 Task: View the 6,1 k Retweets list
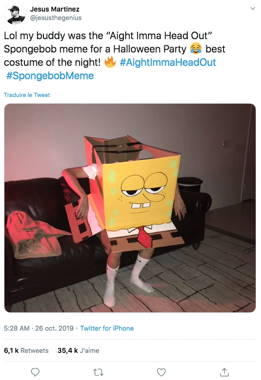click(x=26, y=351)
